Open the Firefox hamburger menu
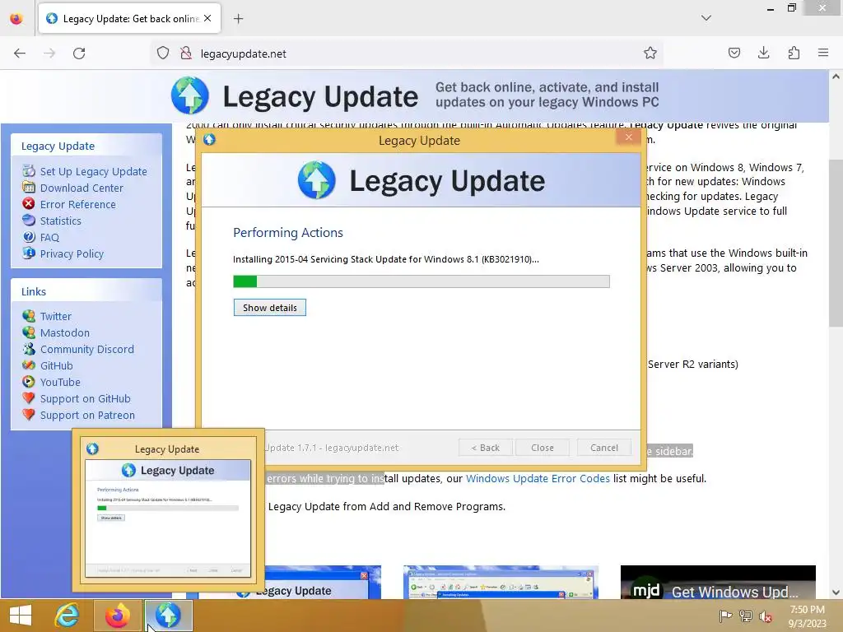The image size is (843, 632). point(823,53)
